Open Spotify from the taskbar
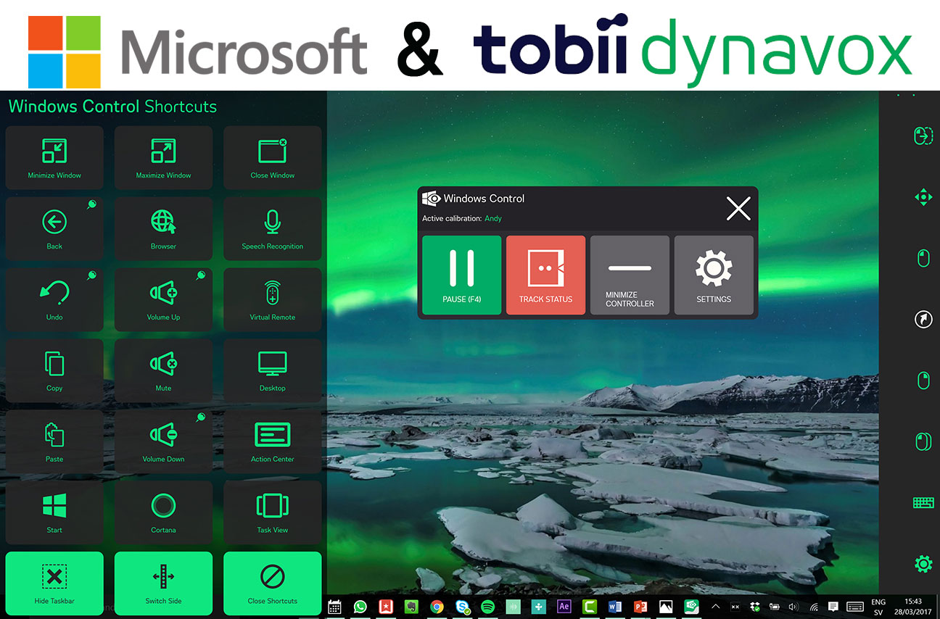This screenshot has height=619, width=940. pyautogui.click(x=487, y=607)
